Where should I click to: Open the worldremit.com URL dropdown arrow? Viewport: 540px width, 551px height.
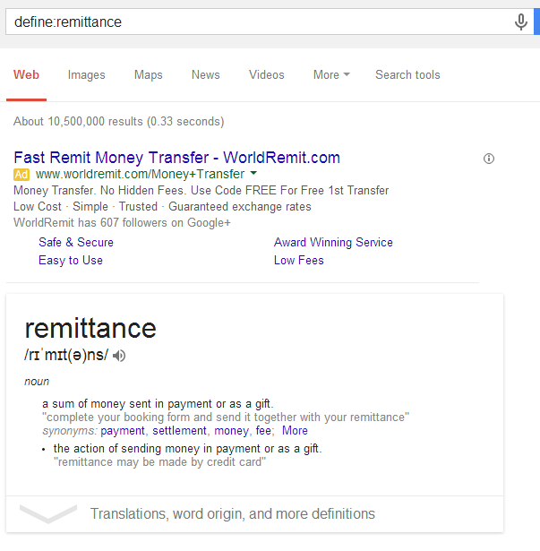[x=253, y=173]
